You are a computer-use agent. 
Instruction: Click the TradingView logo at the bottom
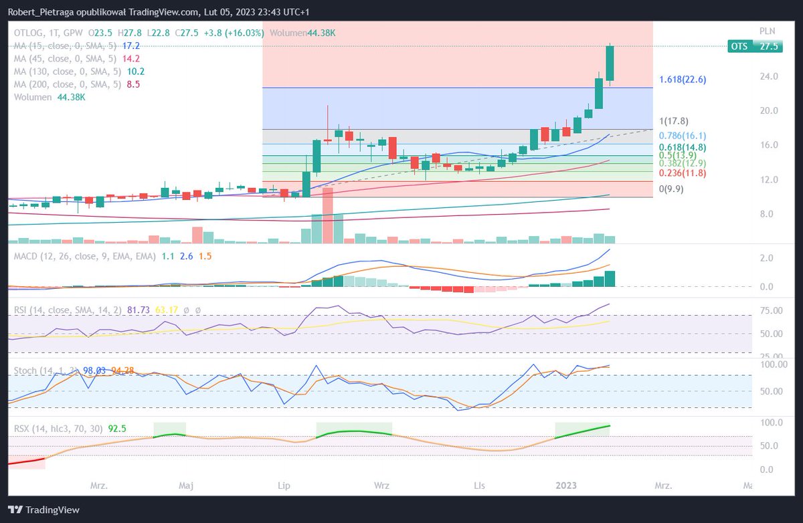tap(43, 510)
